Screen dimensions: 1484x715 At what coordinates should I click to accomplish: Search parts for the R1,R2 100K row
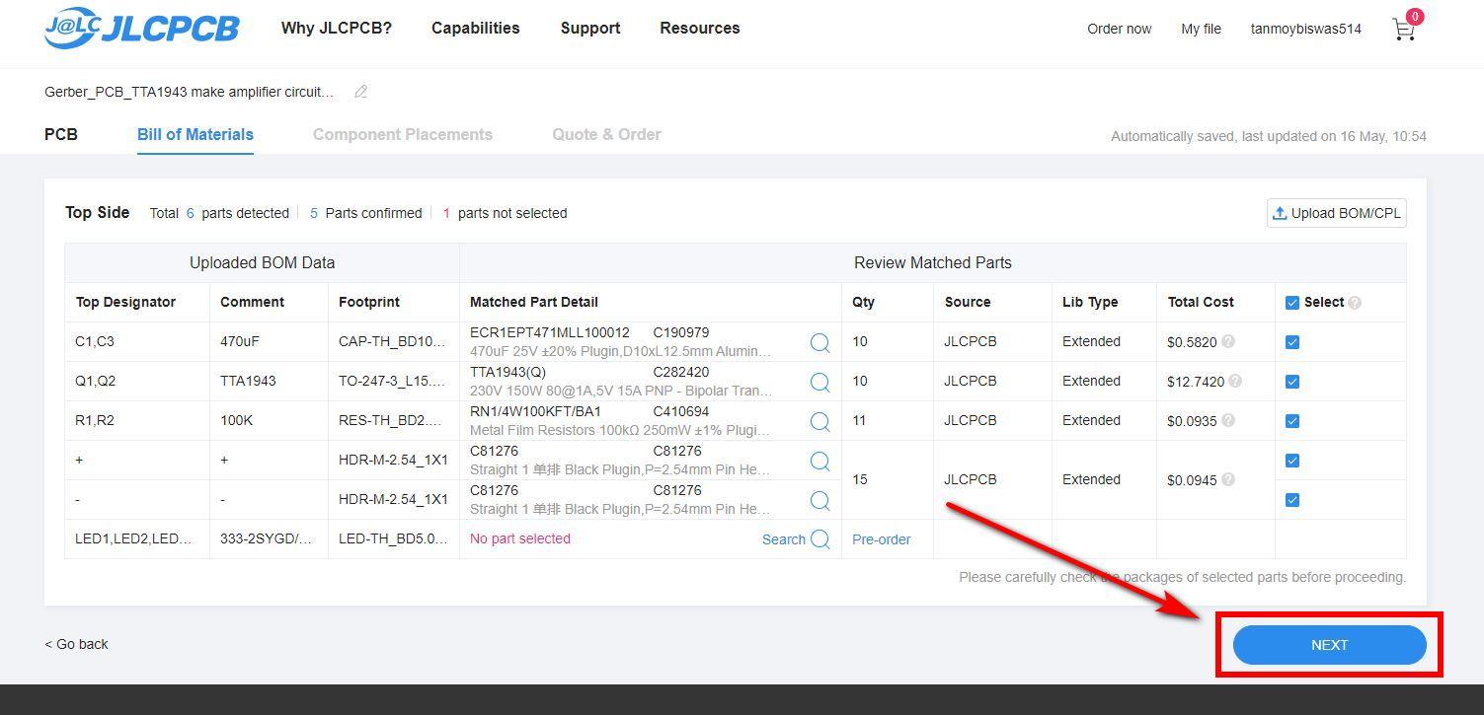(820, 421)
